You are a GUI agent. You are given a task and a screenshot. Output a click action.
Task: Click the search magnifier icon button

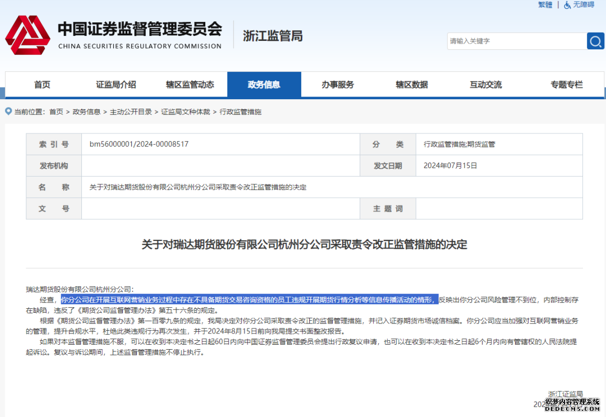click(595, 41)
